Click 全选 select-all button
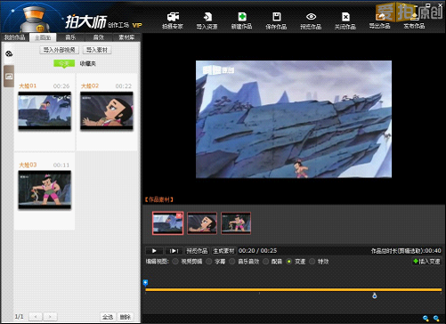 pyautogui.click(x=108, y=317)
